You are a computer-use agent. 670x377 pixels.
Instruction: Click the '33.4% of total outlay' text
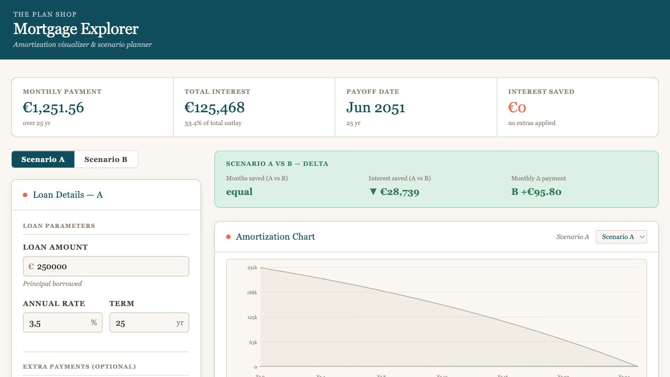pos(213,123)
